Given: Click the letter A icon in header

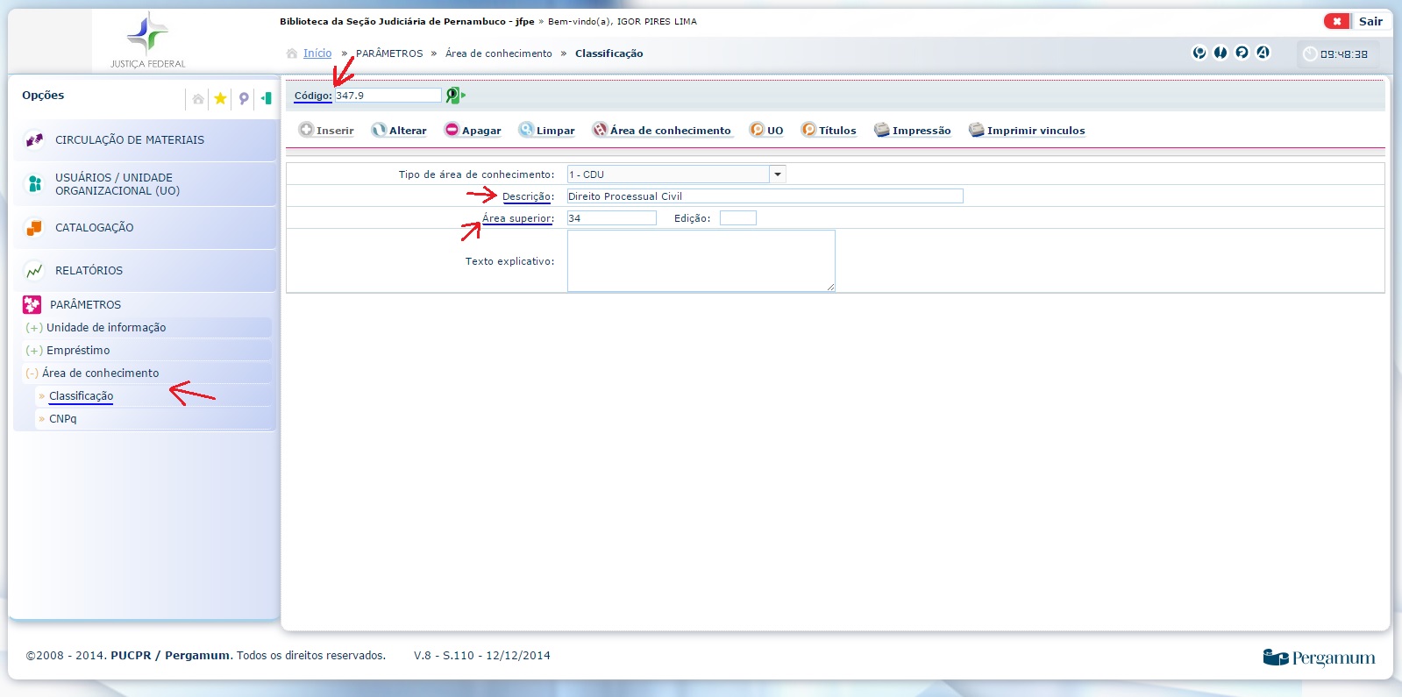Looking at the screenshot, I should pos(1263,53).
